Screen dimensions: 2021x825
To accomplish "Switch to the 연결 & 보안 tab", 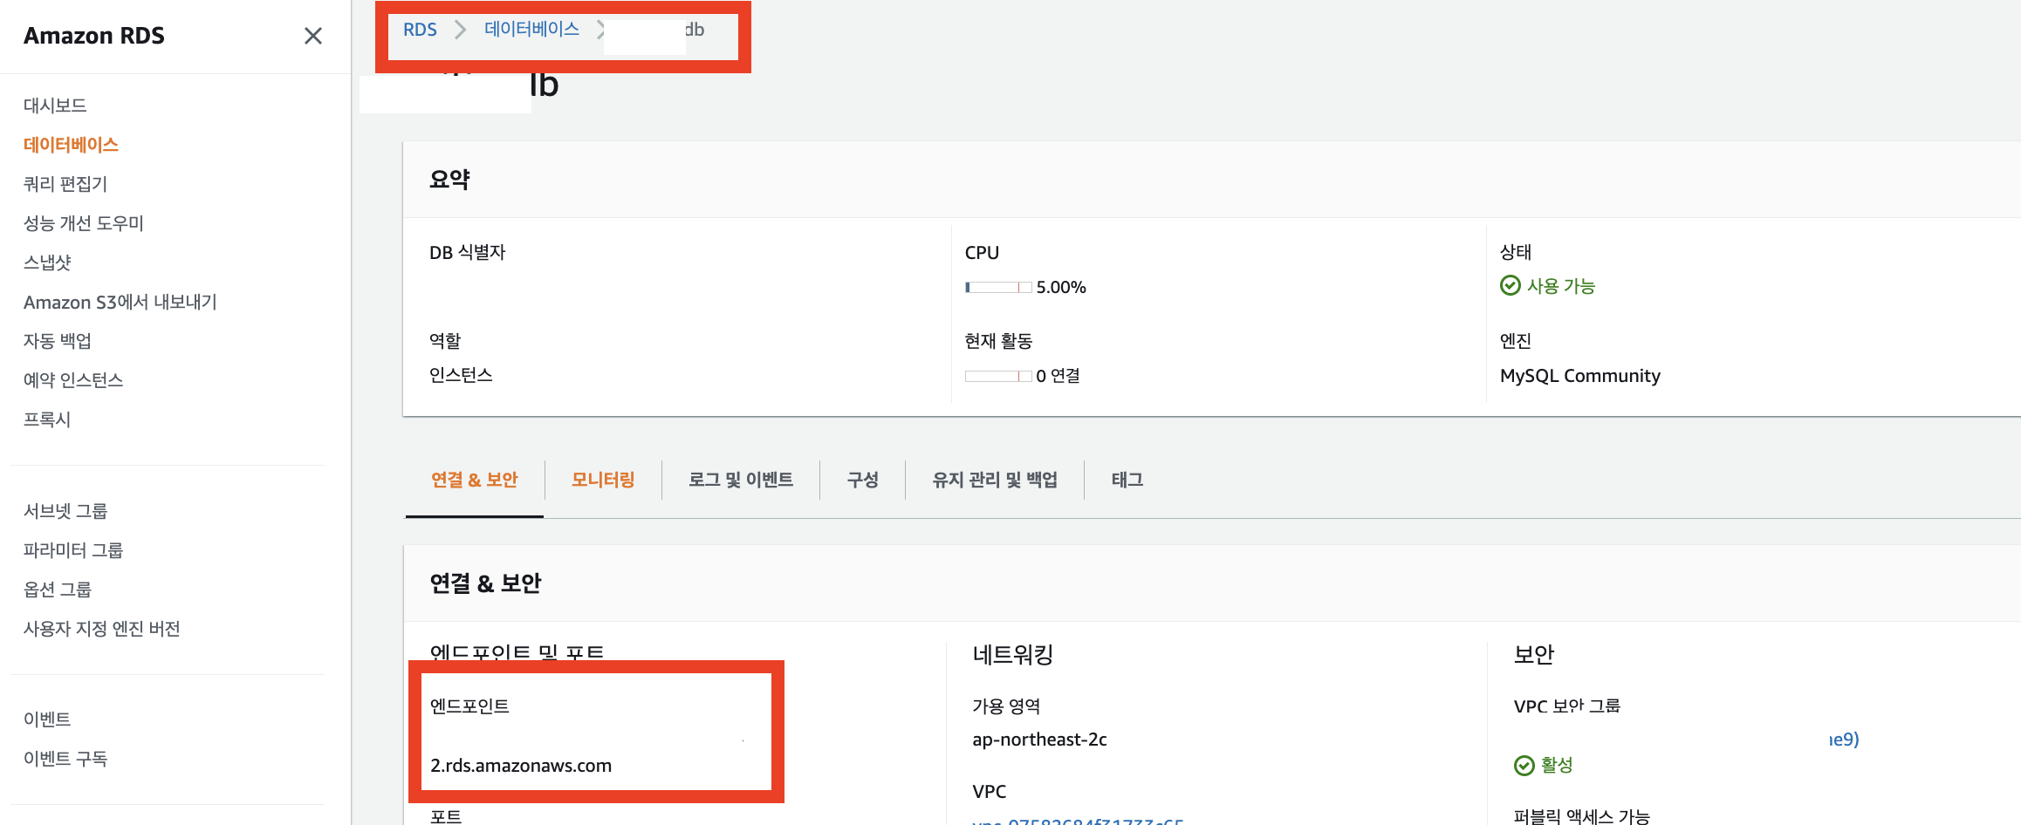I will 475,480.
